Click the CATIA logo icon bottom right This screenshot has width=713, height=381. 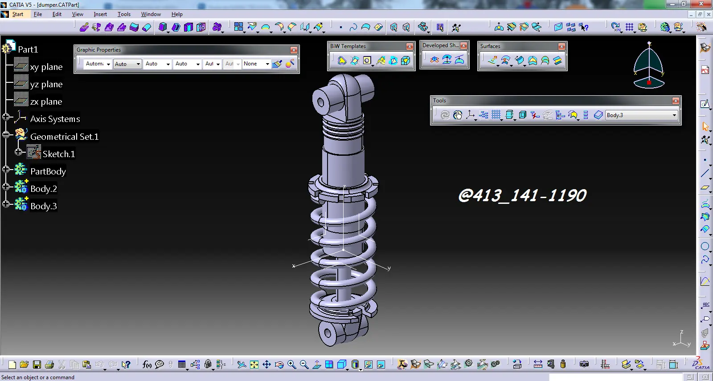coord(701,364)
